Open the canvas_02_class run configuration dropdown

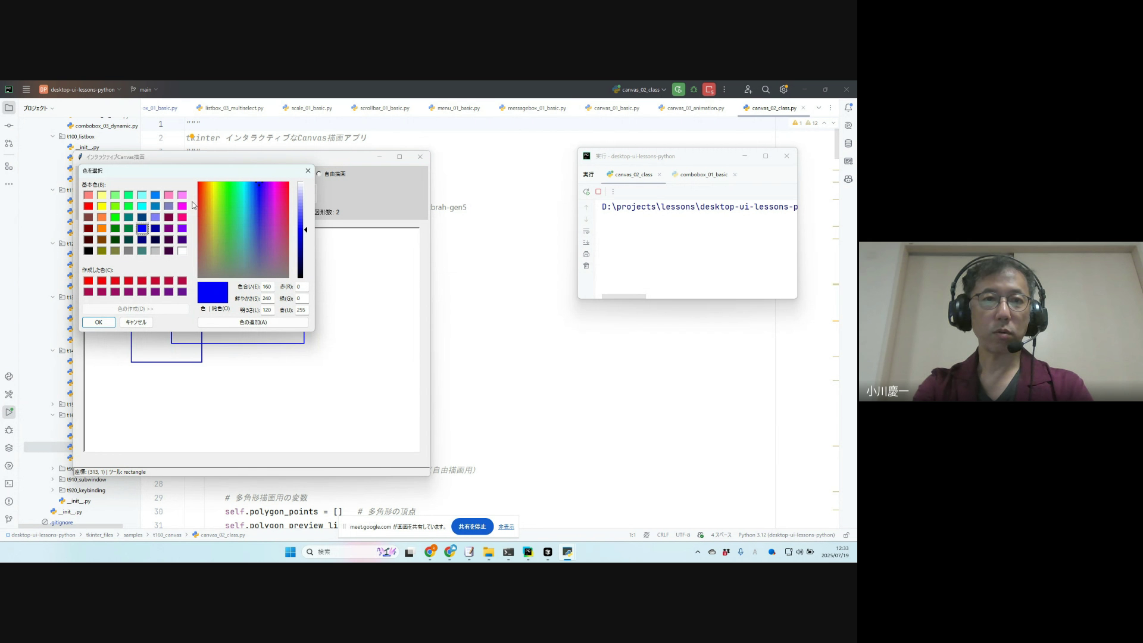click(640, 90)
